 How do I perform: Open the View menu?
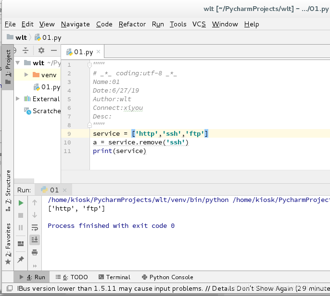point(47,24)
